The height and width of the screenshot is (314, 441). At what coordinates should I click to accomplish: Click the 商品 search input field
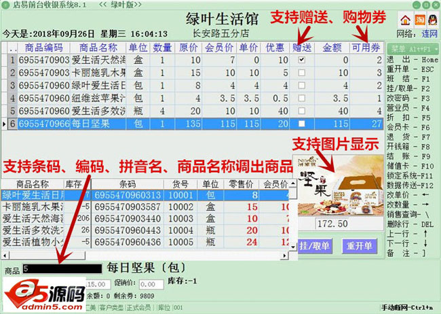[62, 268]
